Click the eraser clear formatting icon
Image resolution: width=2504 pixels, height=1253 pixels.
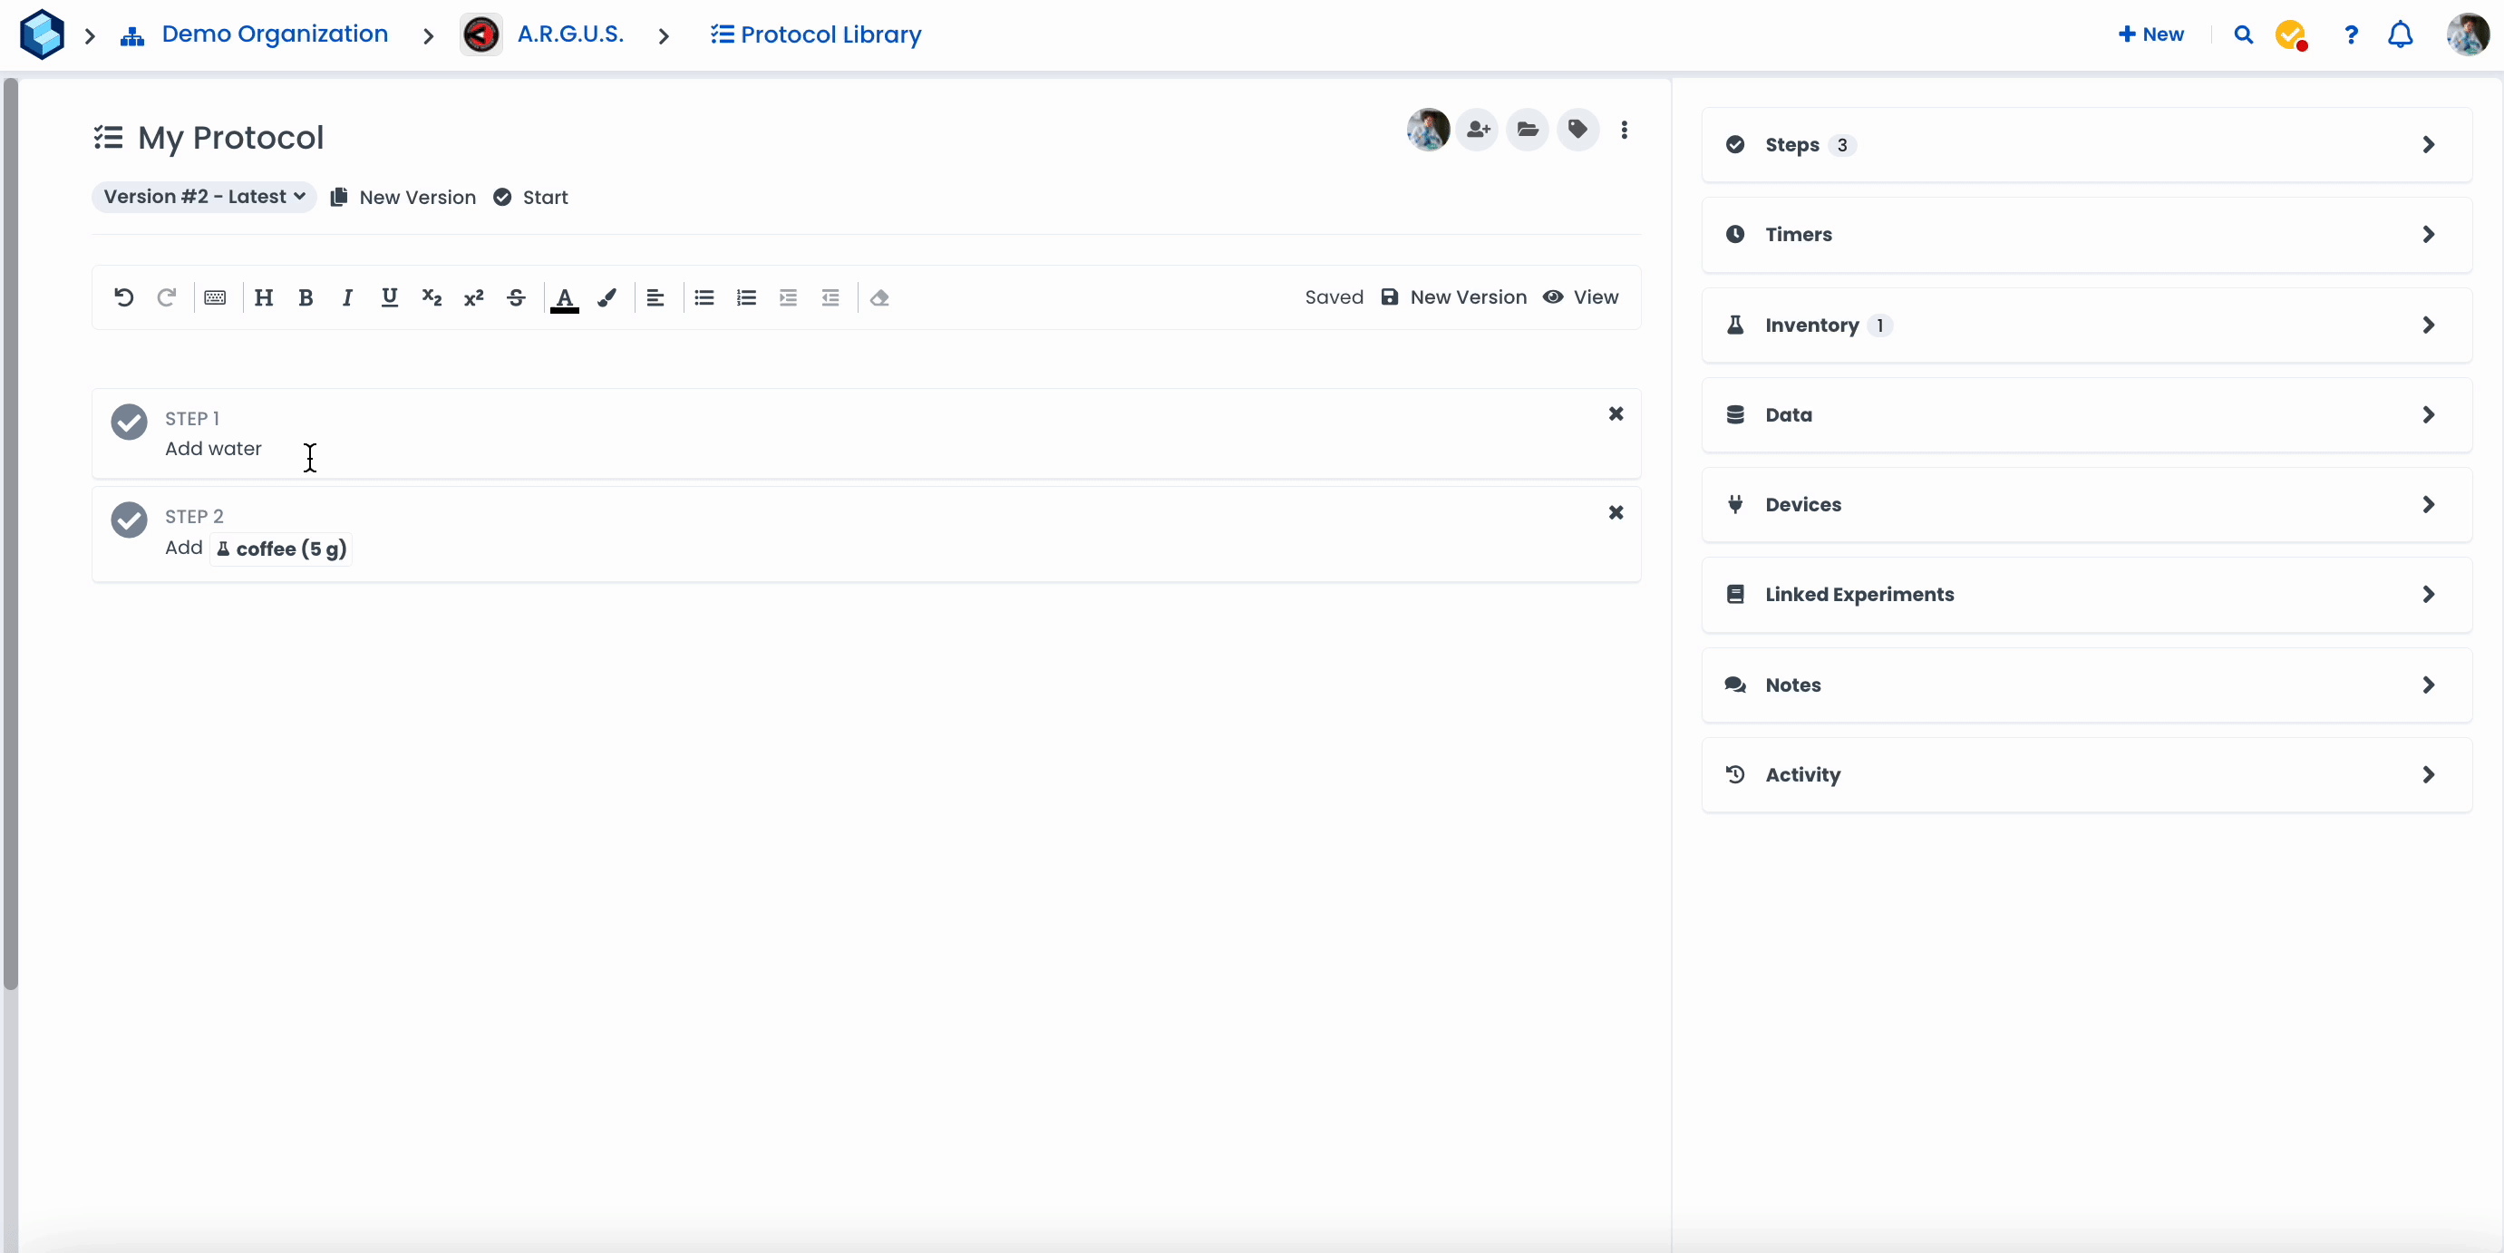point(879,297)
